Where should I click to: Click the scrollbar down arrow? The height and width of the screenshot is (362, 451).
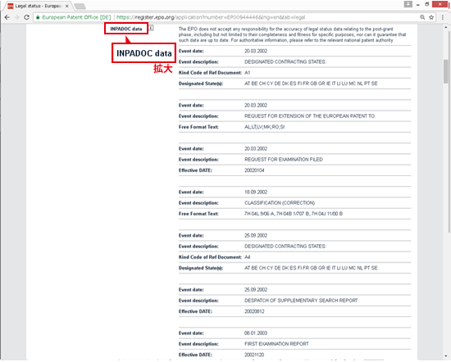(446, 356)
